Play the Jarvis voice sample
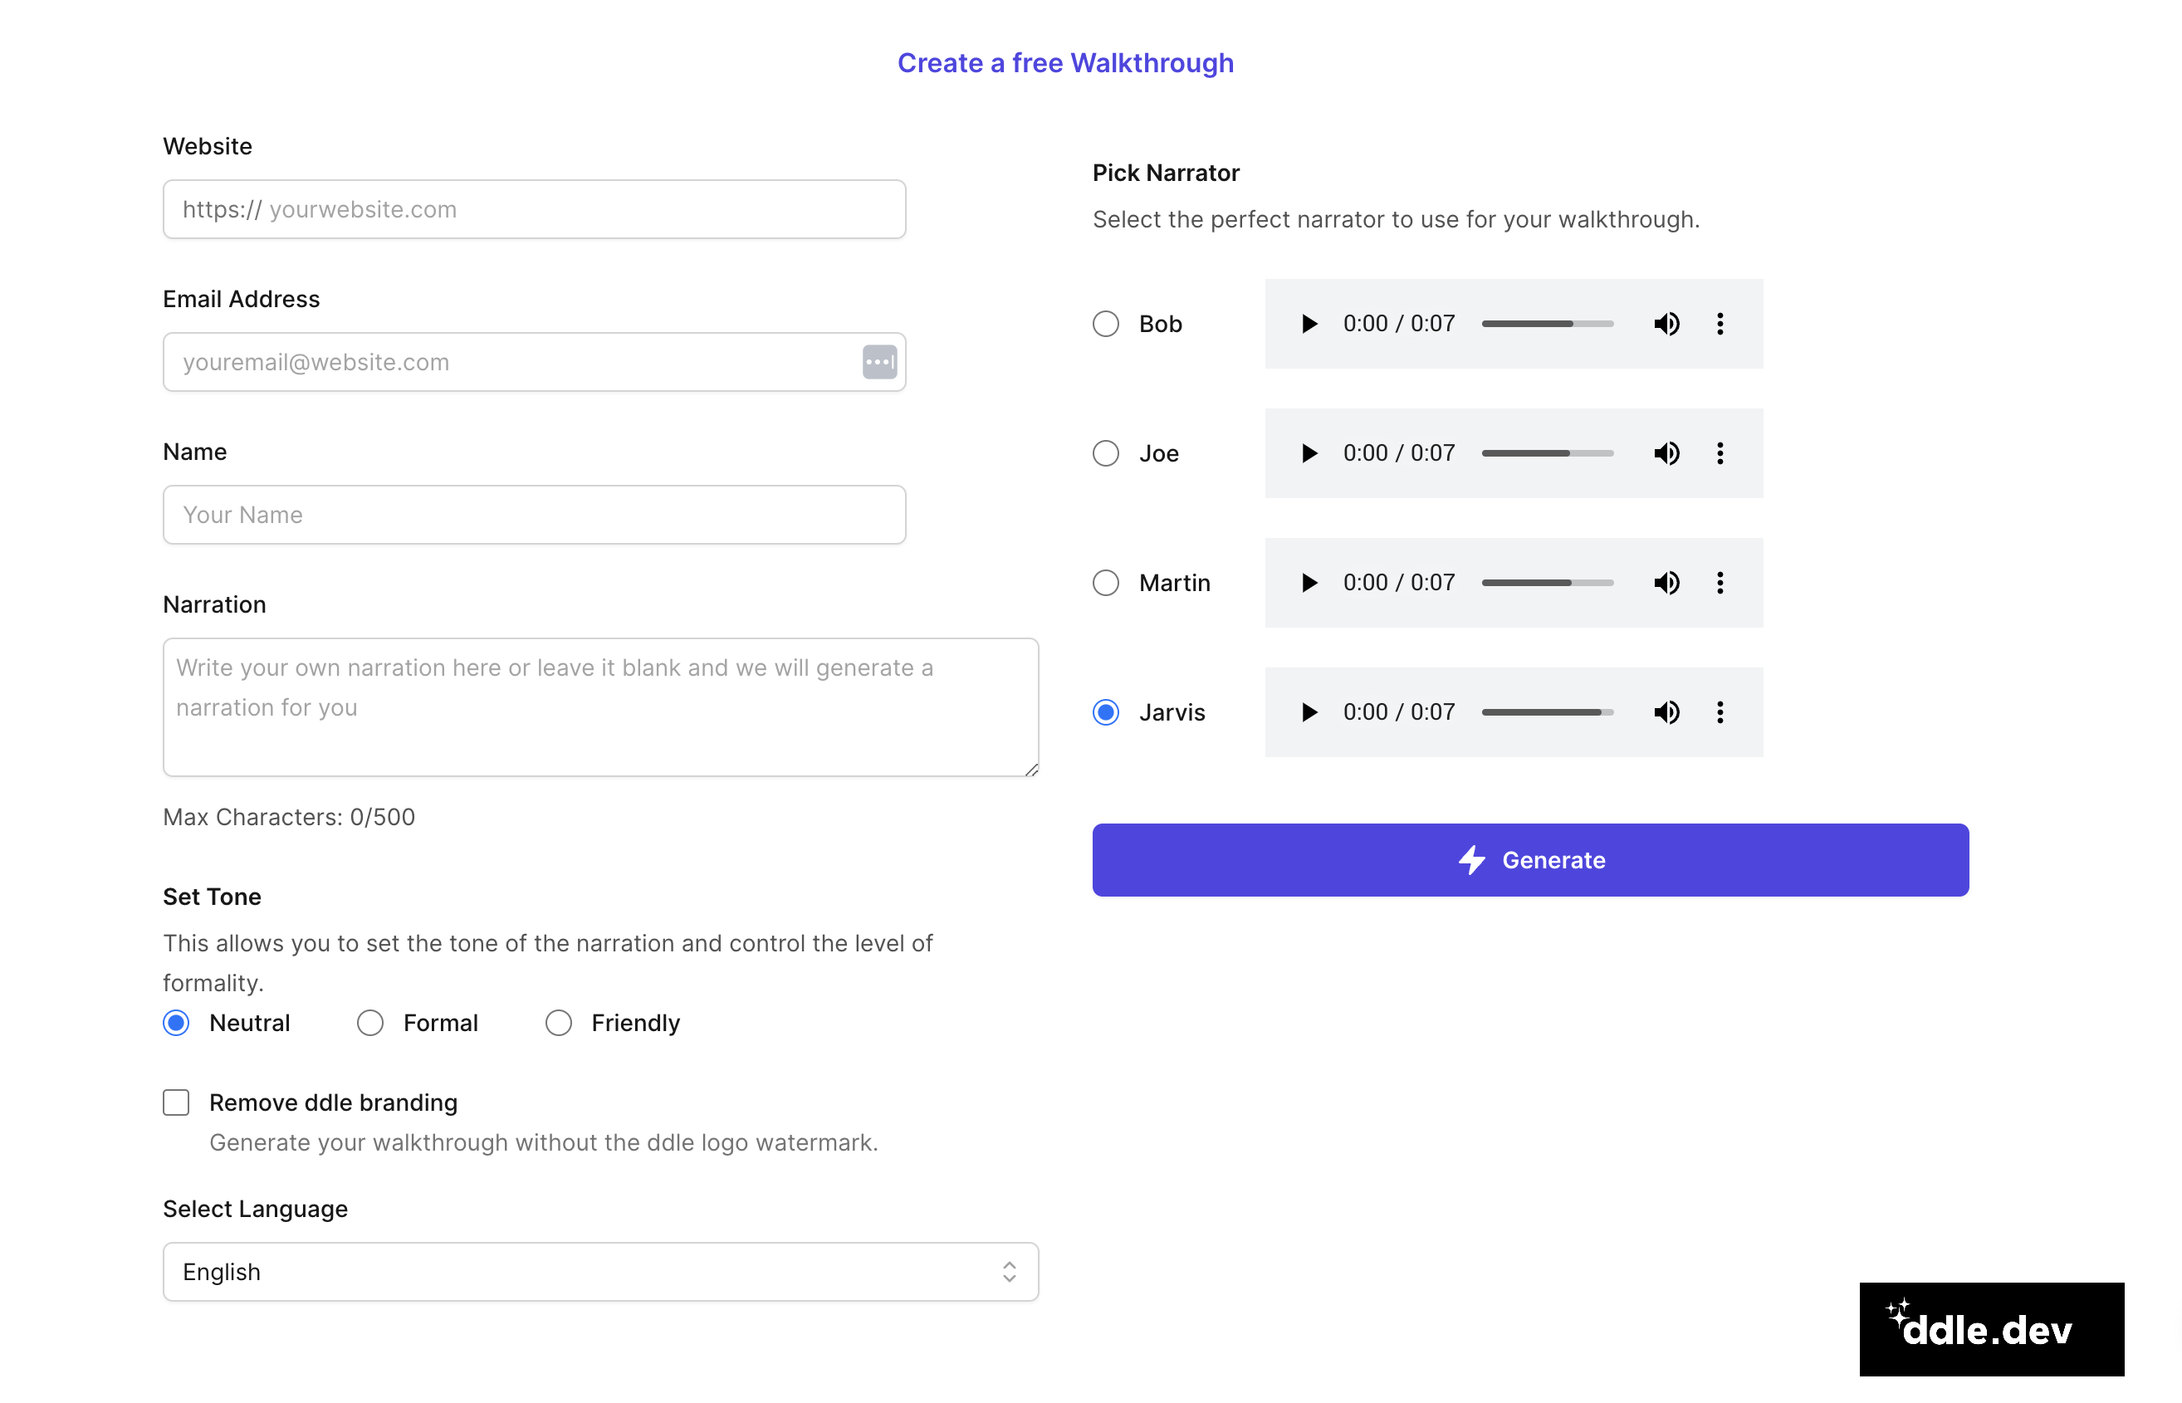This screenshot has height=1403, width=2182. [1309, 711]
